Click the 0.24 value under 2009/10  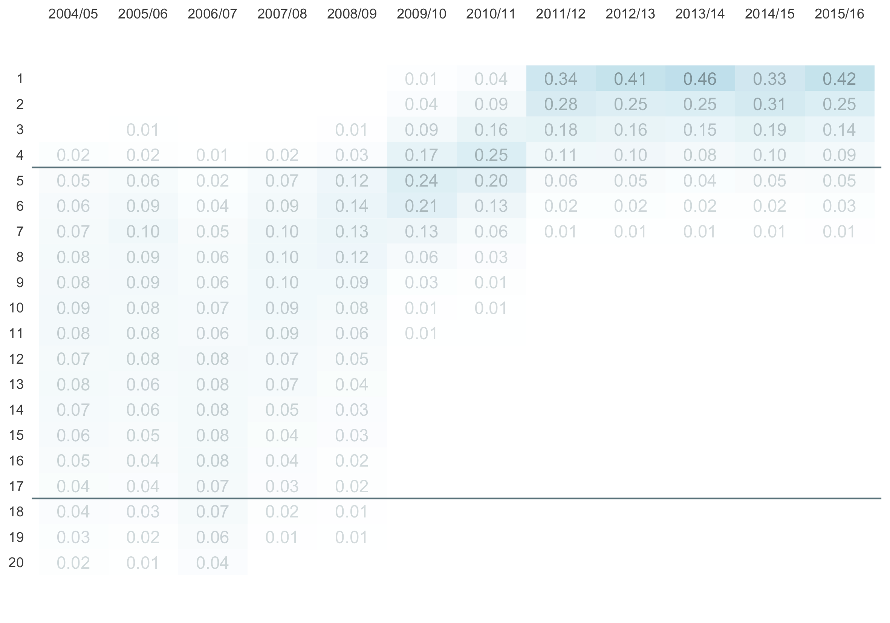pos(421,181)
